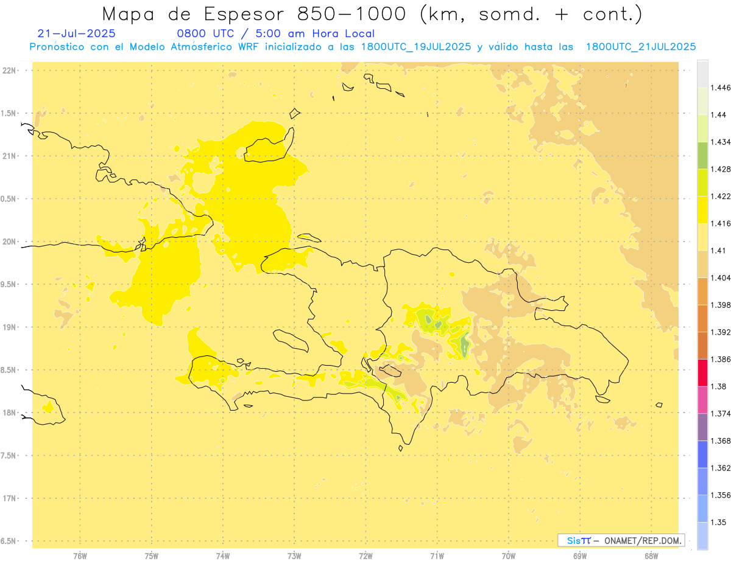
Task: Select the "7.5N" latitude label
Action: tap(9, 455)
